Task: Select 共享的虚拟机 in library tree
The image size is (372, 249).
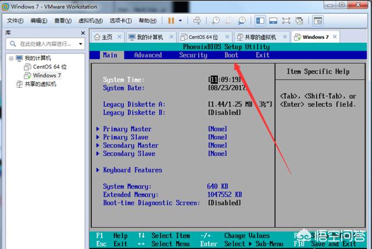Action: [40, 84]
